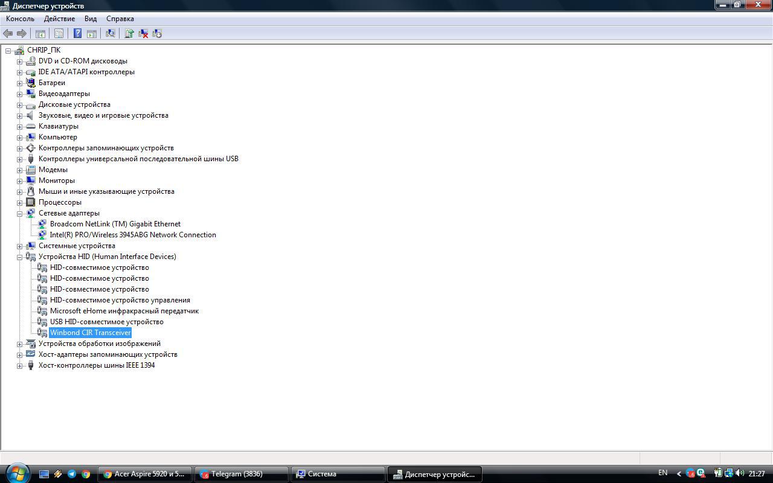Select USB HID-совместимое устройство
This screenshot has width=773, height=483.
107,322
